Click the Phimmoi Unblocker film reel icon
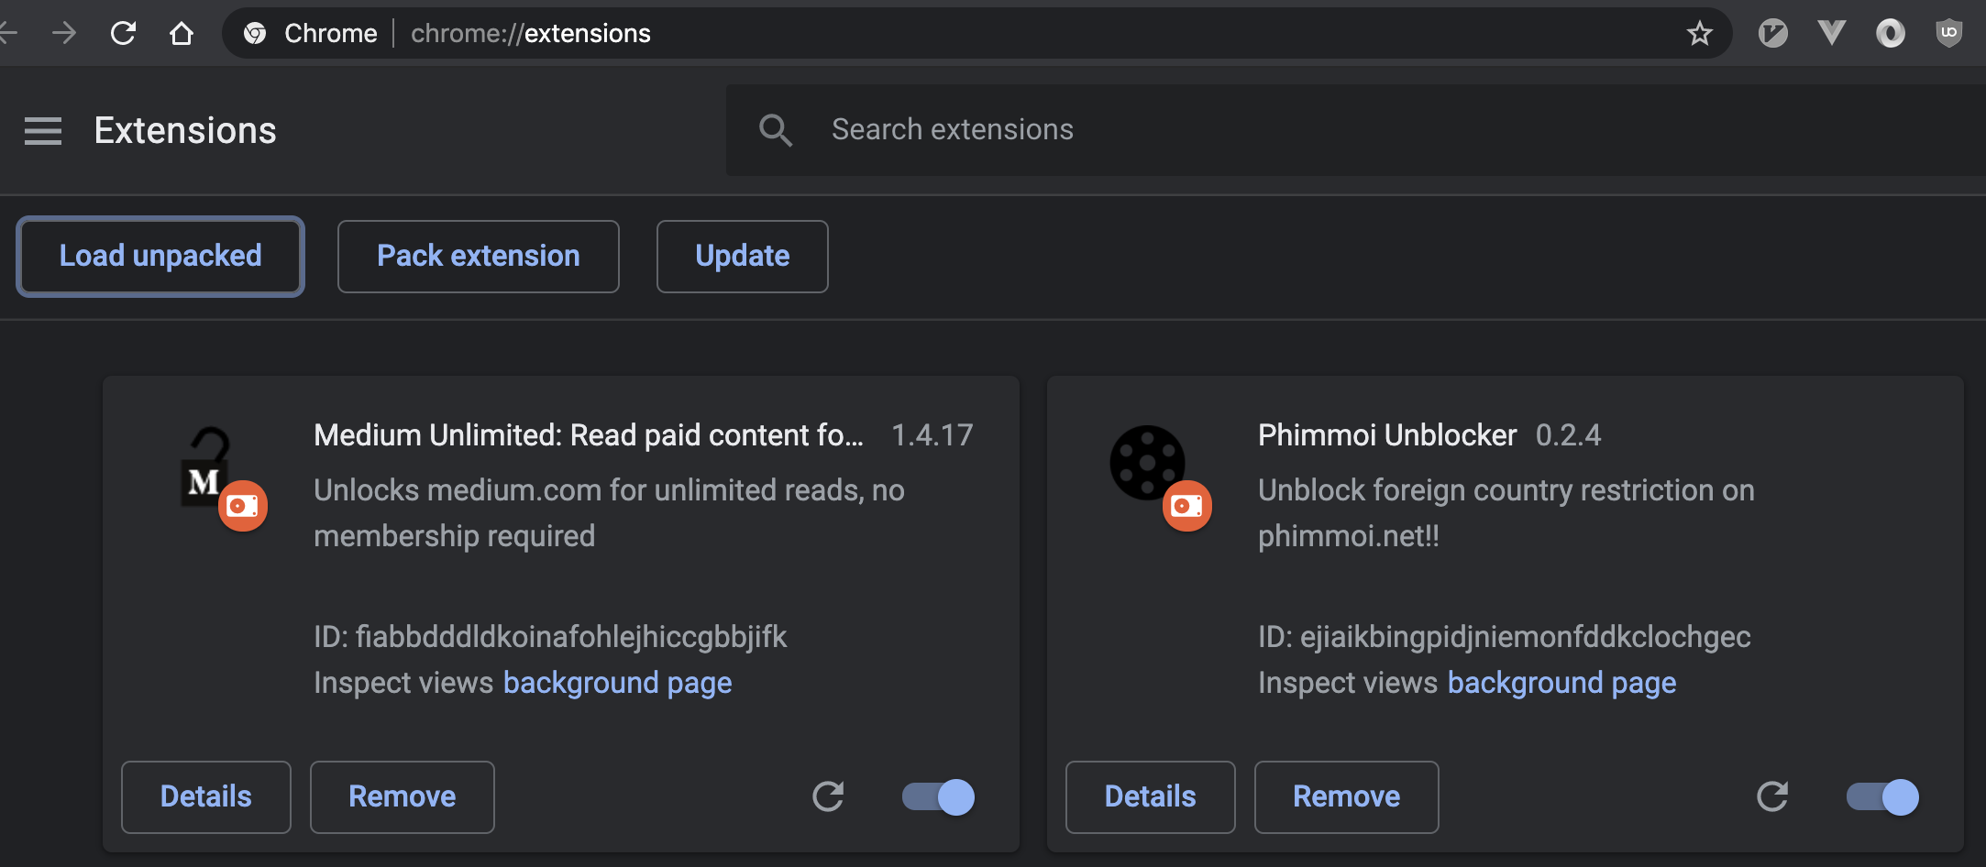 1147,463
